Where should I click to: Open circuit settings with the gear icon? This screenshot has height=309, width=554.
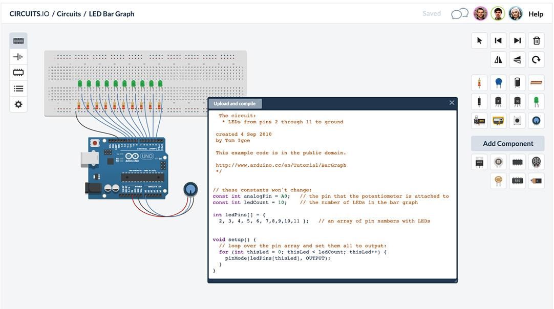point(18,104)
